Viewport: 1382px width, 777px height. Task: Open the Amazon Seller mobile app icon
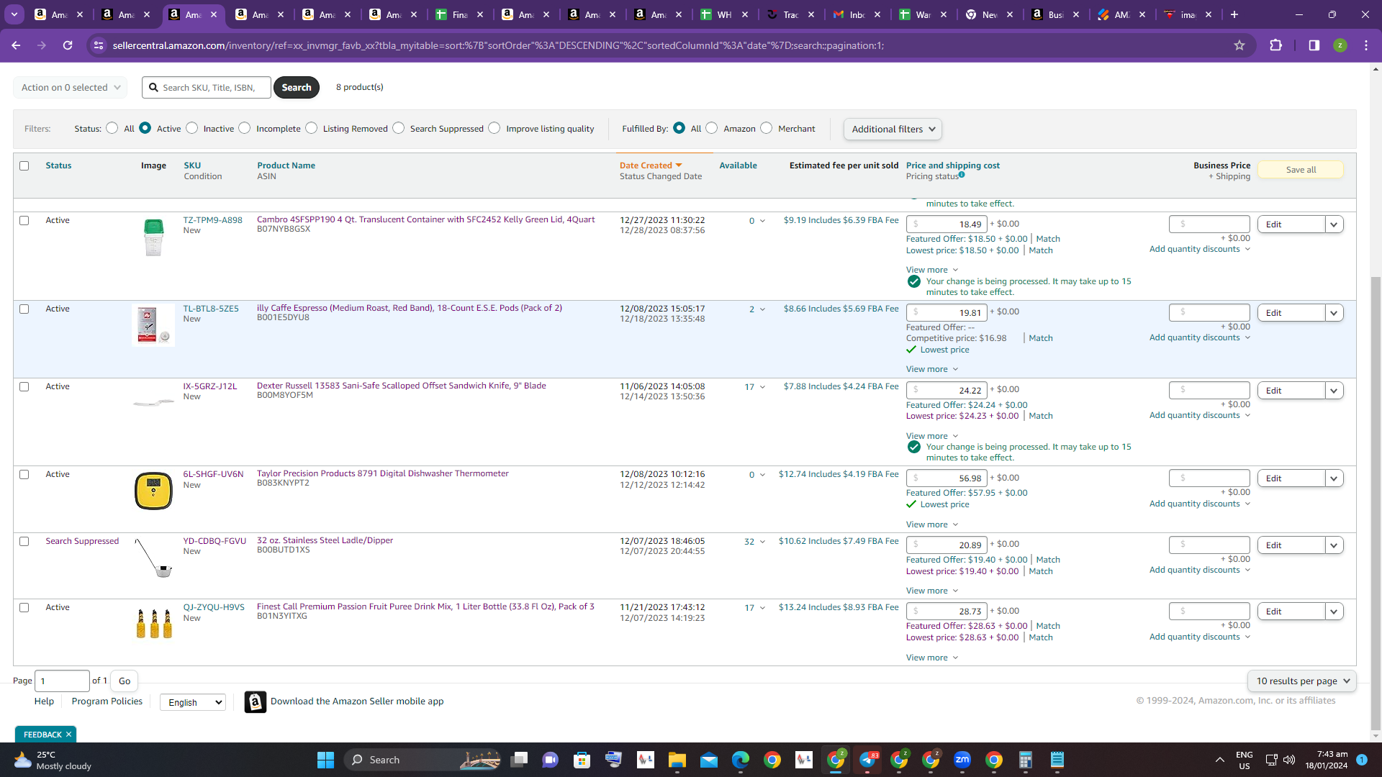tap(256, 701)
